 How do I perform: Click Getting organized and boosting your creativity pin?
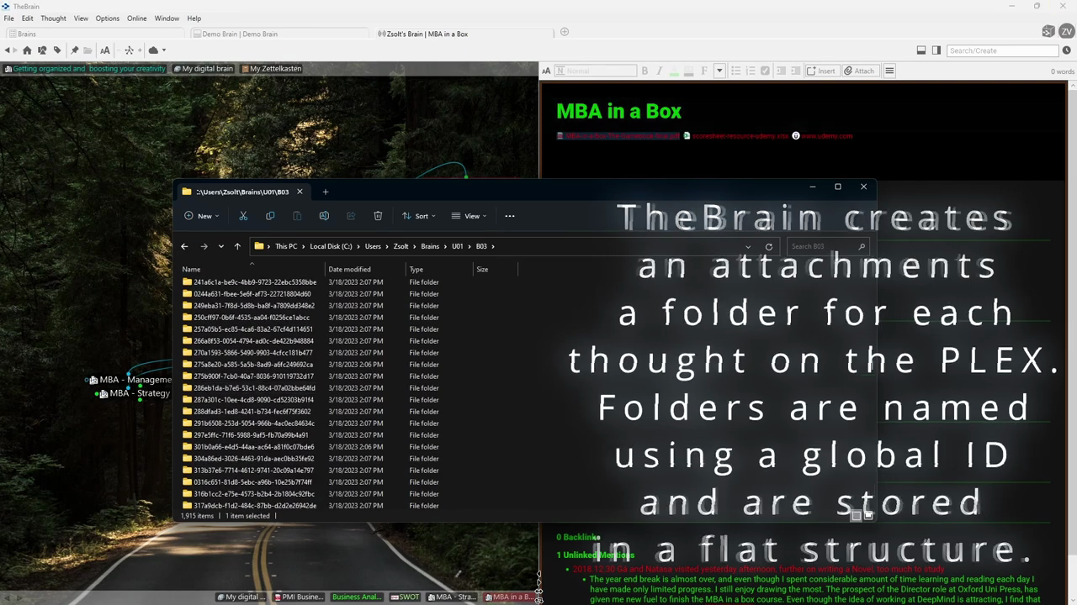(84, 69)
